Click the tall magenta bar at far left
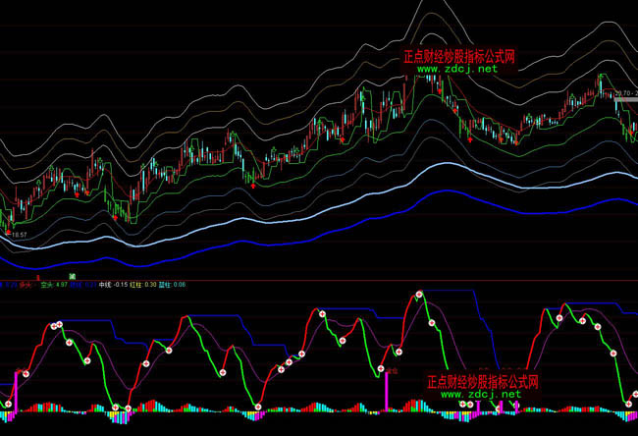 15,390
